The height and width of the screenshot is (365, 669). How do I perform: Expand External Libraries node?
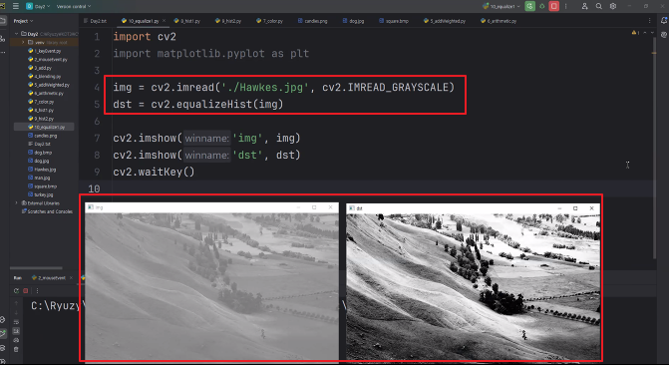[16, 203]
